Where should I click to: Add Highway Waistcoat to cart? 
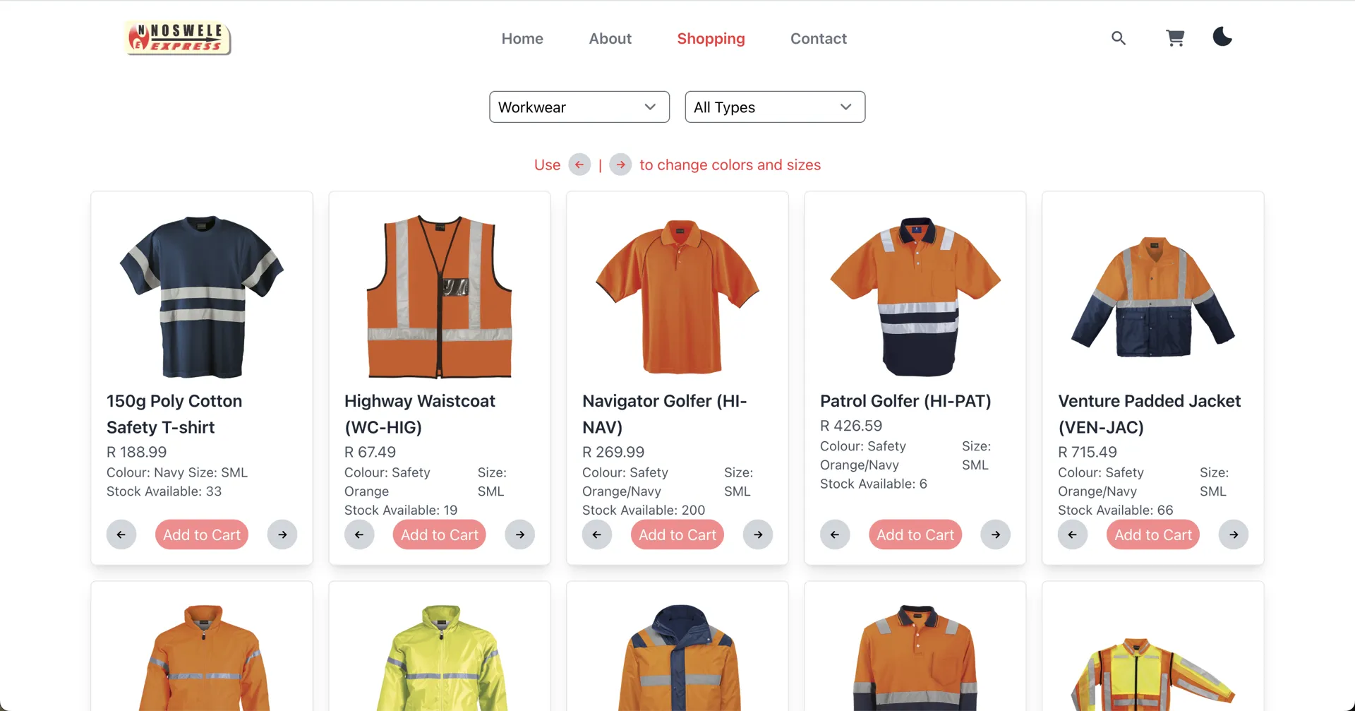(x=439, y=534)
